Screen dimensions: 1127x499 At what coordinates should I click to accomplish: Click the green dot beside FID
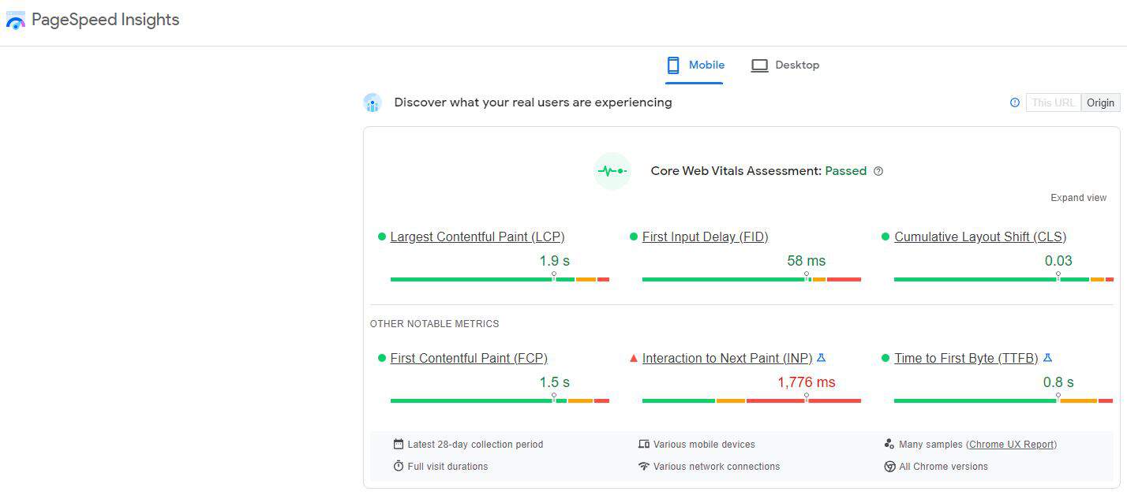[x=634, y=236]
